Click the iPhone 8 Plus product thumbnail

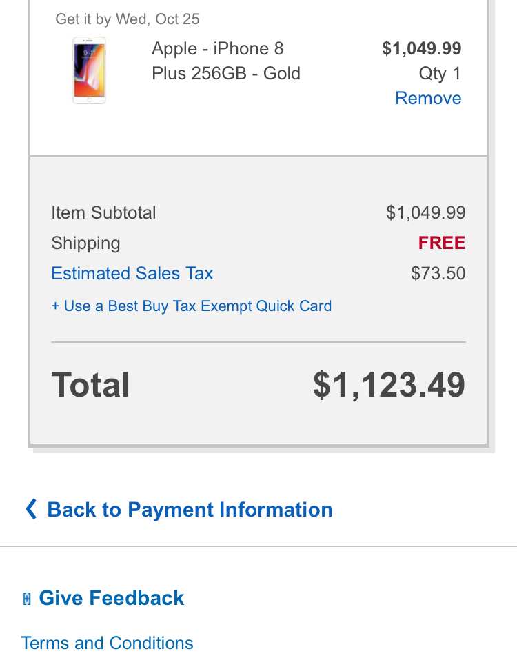pos(89,70)
